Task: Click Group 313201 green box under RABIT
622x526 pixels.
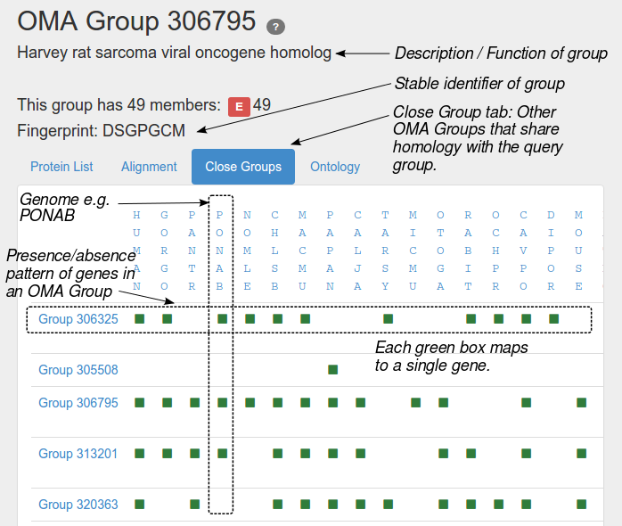Action: 471,454
